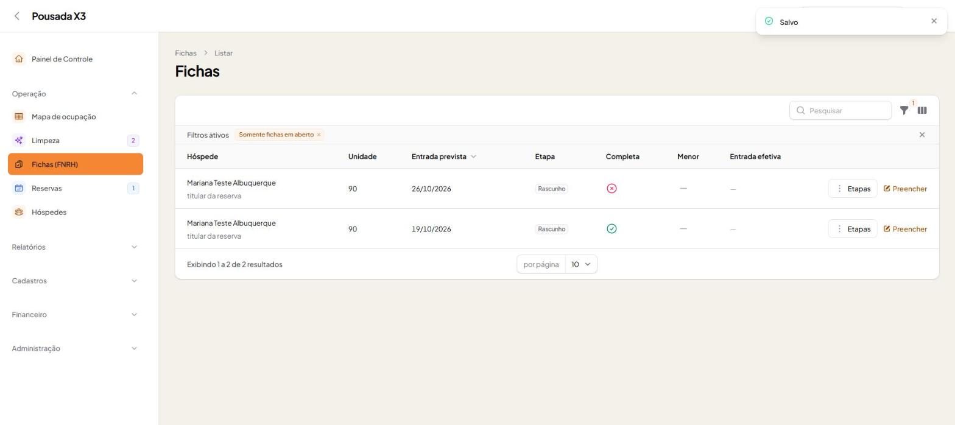Viewport: 955px width, 425px height.
Task: Open Etapas menu for the 19/10/2026 ficha
Action: pyautogui.click(x=853, y=229)
